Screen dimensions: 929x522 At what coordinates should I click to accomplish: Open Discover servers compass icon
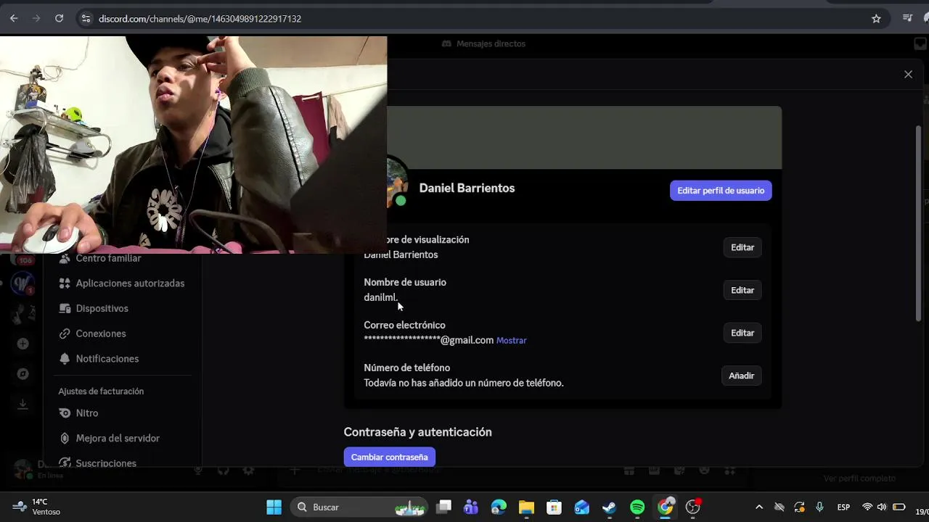tap(22, 374)
